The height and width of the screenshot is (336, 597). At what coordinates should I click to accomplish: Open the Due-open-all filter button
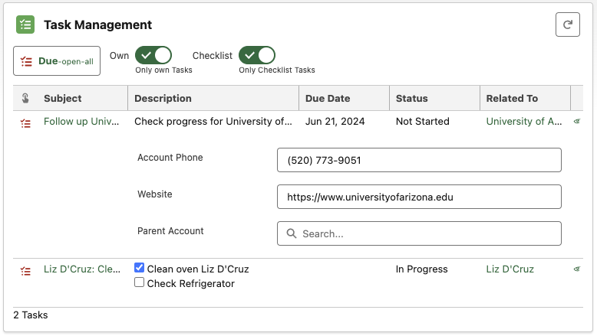(57, 61)
